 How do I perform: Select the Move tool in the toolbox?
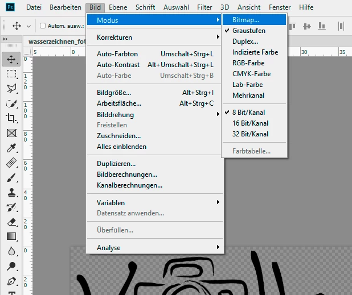pyautogui.click(x=11, y=59)
